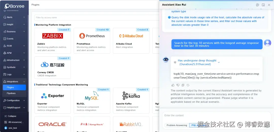Expand the Logs submenu arrow

click(x=24, y=74)
